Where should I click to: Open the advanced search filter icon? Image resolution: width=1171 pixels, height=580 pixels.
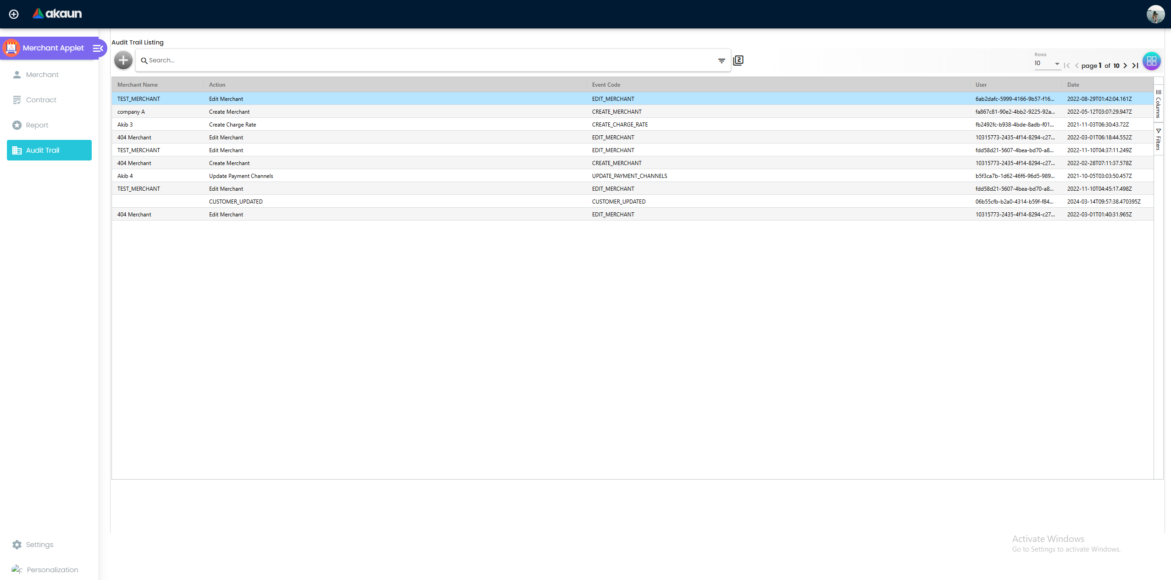[721, 61]
